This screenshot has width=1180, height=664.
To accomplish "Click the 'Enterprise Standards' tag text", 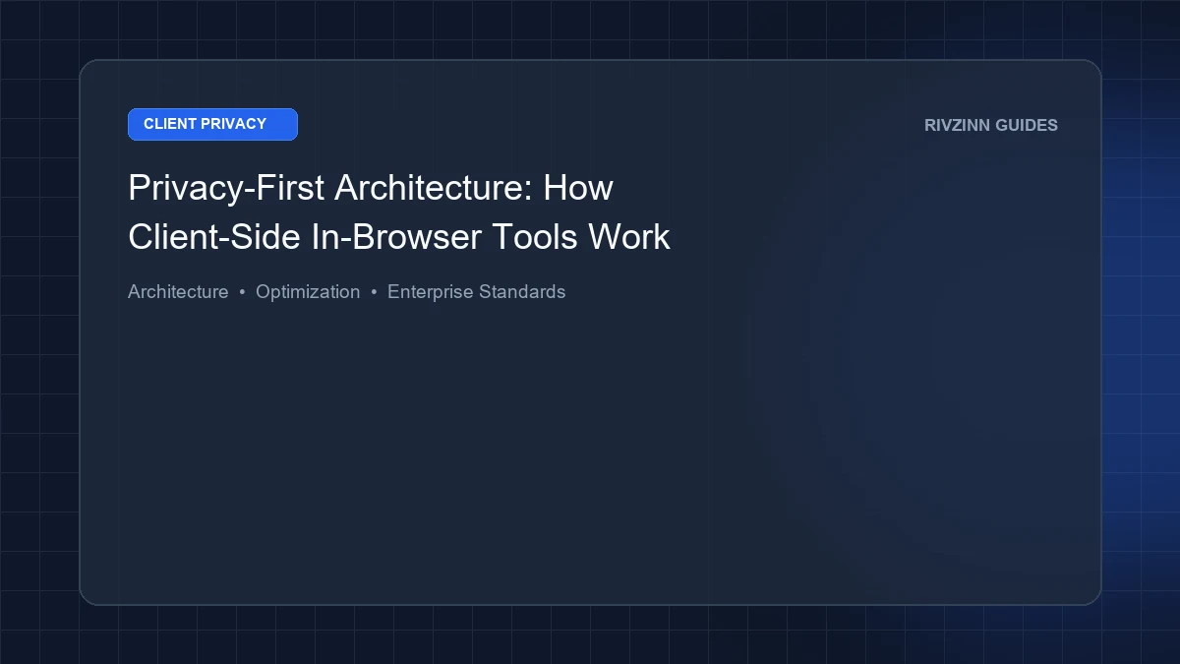I will tap(477, 292).
